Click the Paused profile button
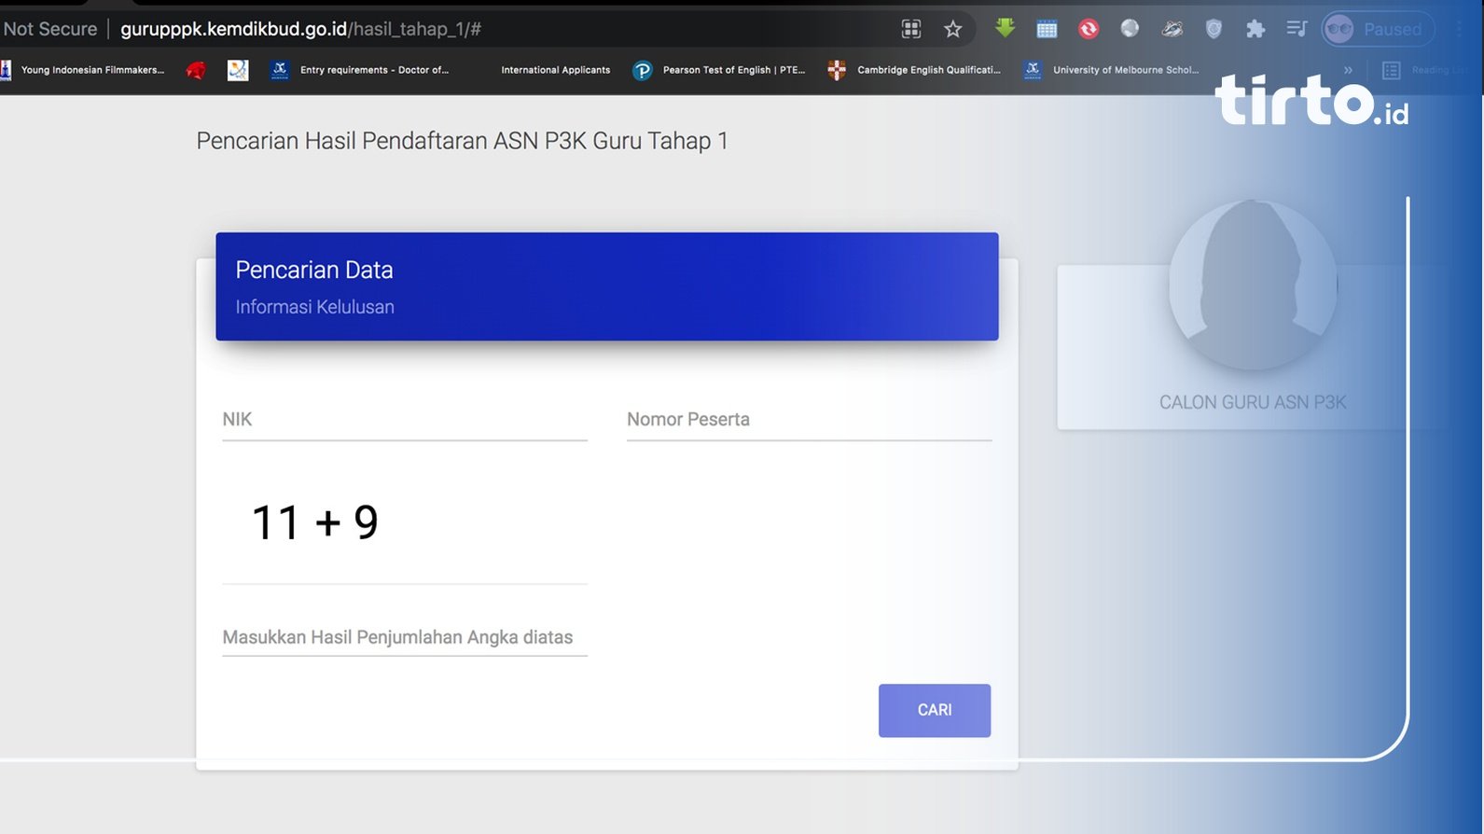 click(x=1378, y=29)
